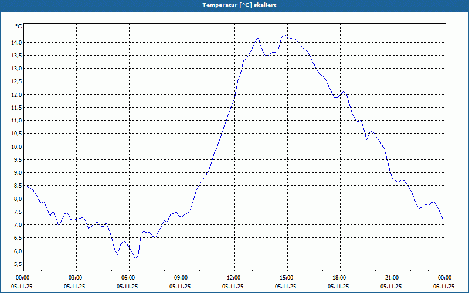
Task: Pick date '05.11.25' beneath the 15:00 label
Action: coord(286,286)
